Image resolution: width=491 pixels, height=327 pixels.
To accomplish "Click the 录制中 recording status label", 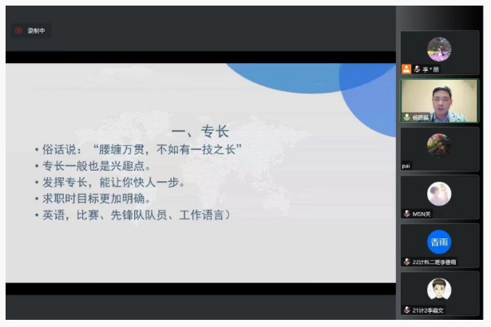I will tap(36, 31).
